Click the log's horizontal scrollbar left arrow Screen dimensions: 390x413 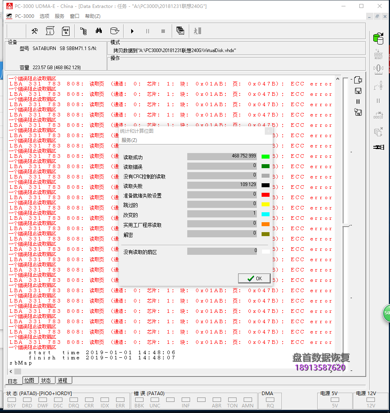[x=11, y=371]
